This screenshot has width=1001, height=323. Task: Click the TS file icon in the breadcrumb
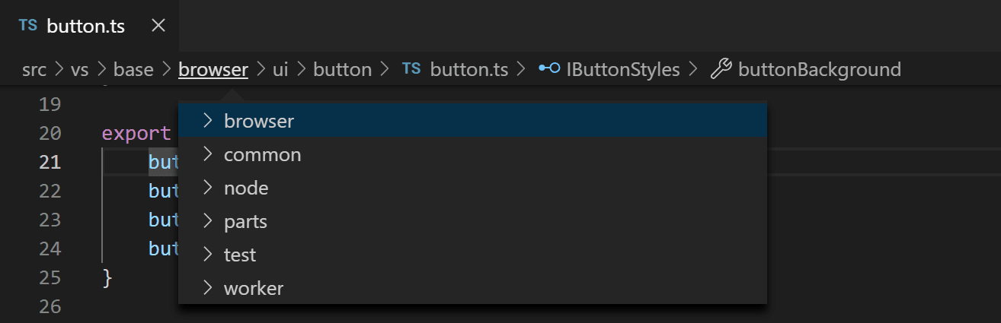click(x=411, y=69)
